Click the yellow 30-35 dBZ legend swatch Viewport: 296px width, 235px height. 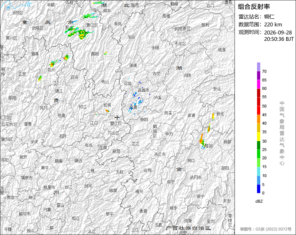pyautogui.click(x=259, y=136)
